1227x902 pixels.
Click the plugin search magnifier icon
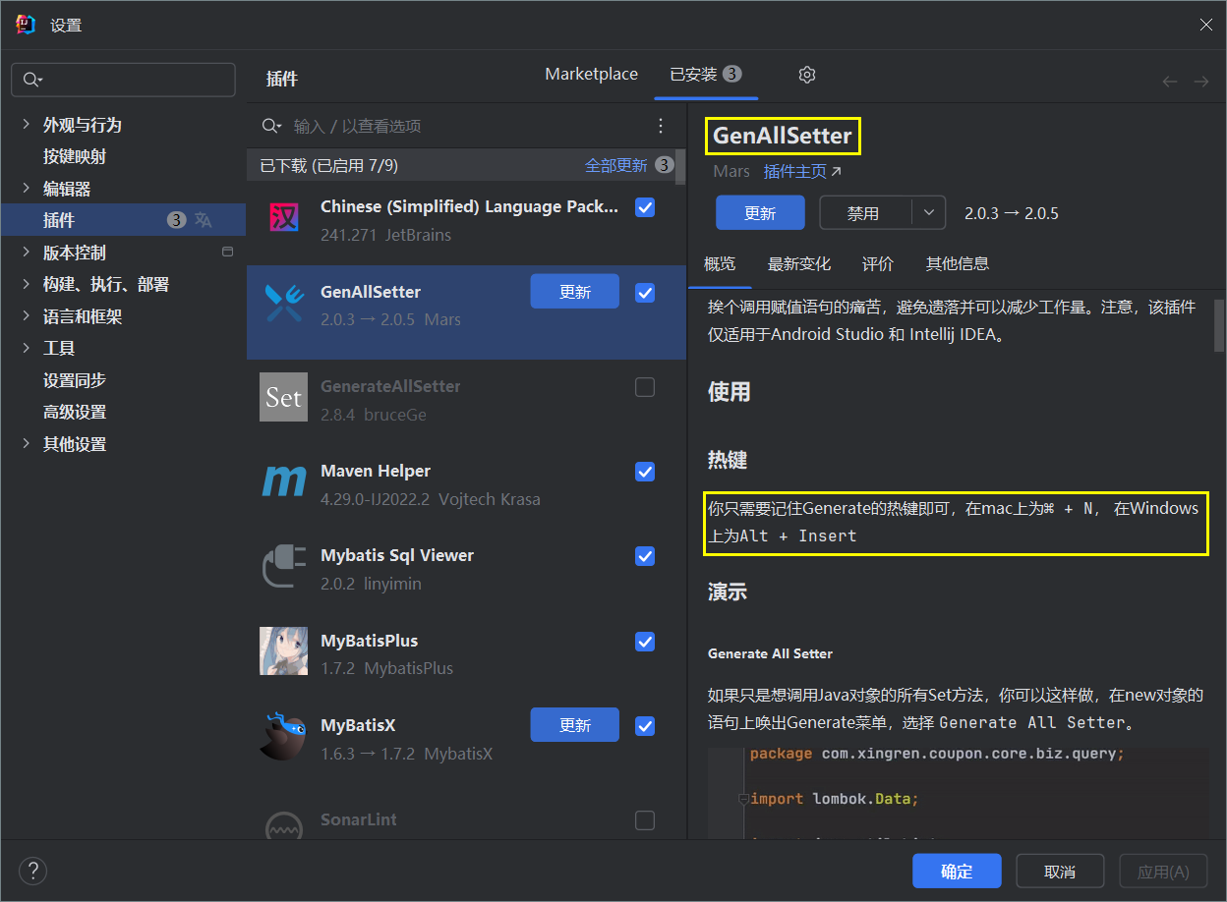coord(271,126)
